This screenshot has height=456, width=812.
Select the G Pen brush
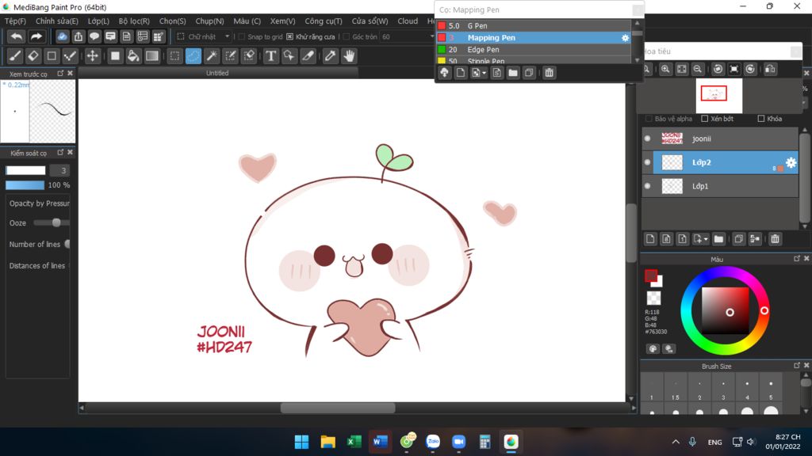(534, 26)
